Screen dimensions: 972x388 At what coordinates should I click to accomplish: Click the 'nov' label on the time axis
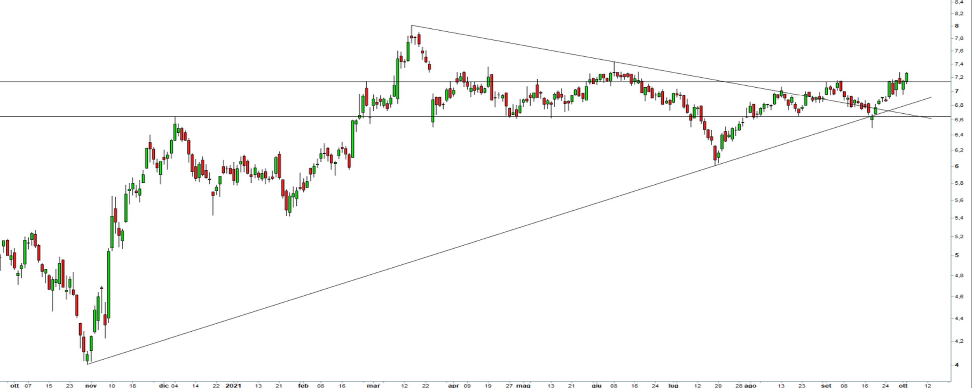point(91,386)
